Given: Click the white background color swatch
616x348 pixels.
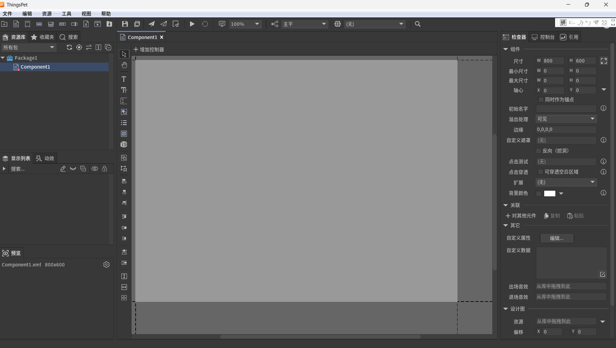Looking at the screenshot, I should pyautogui.click(x=550, y=194).
